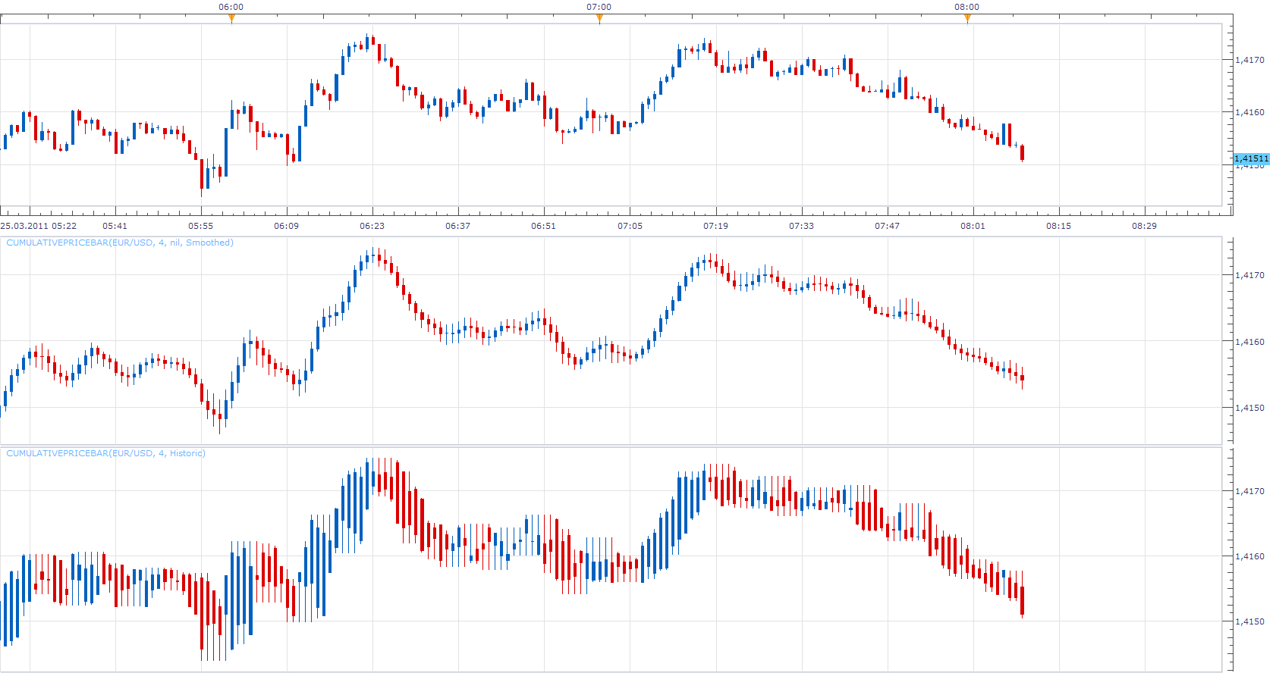This screenshot has height=673, width=1276.
Task: Click the 05:55 time axis label
Action: click(x=201, y=226)
